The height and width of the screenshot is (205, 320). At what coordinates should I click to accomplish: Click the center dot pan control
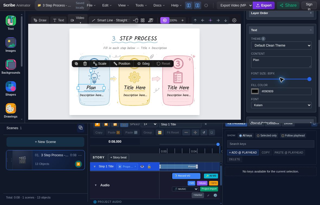pos(210,20)
